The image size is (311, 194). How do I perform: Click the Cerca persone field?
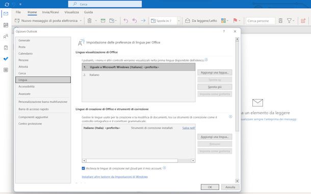pyautogui.click(x=261, y=21)
